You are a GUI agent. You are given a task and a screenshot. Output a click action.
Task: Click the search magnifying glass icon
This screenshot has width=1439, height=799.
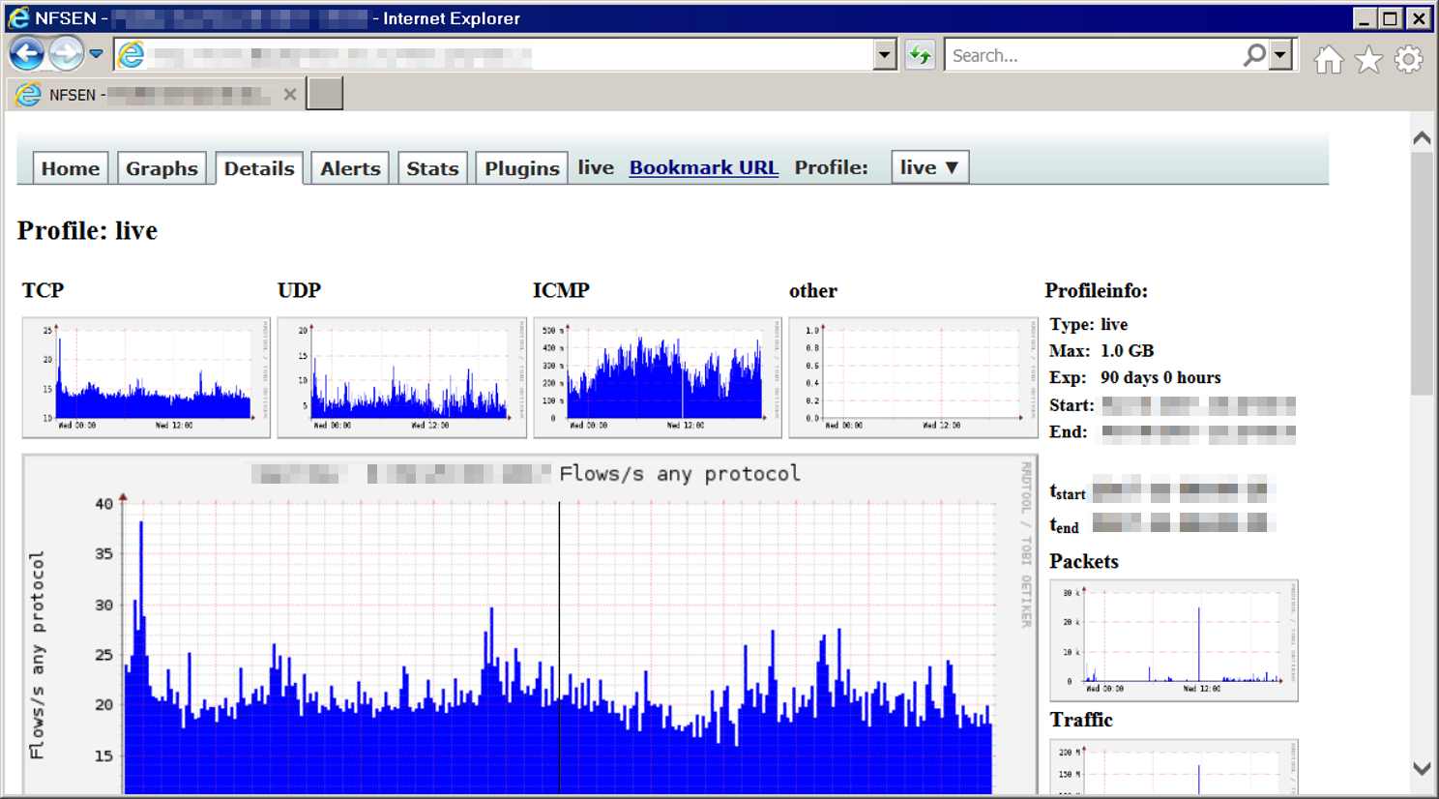tap(1253, 55)
